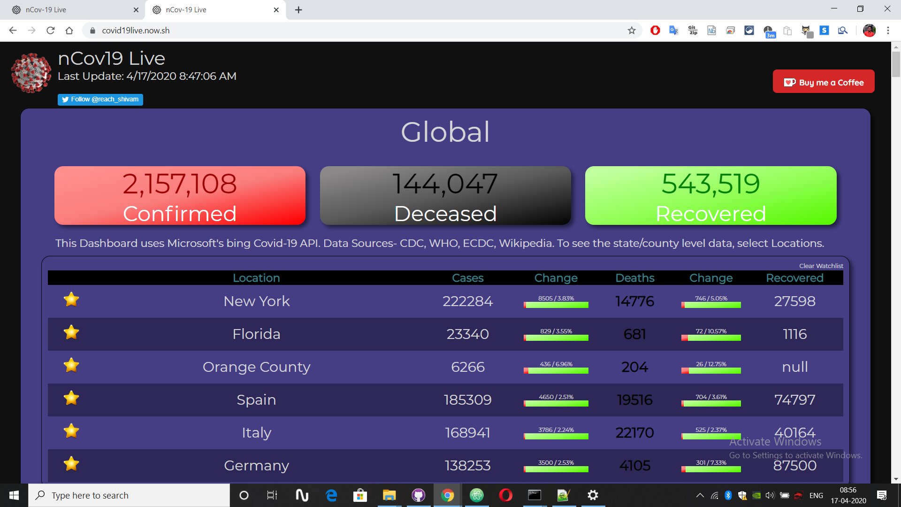Open the Chrome menu (three dots)

[888, 31]
